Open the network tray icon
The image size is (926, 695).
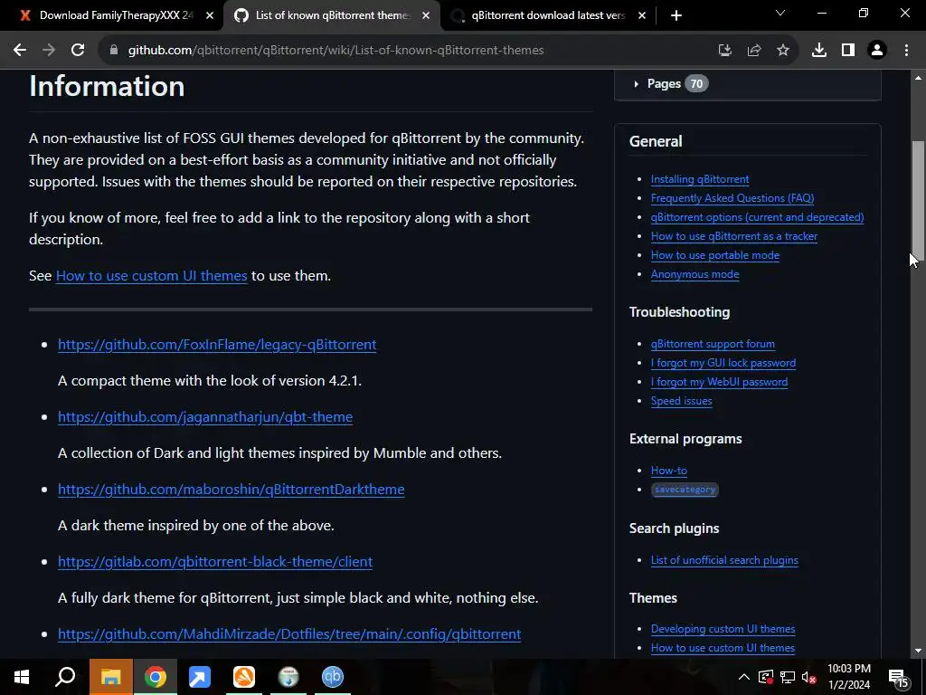(788, 677)
